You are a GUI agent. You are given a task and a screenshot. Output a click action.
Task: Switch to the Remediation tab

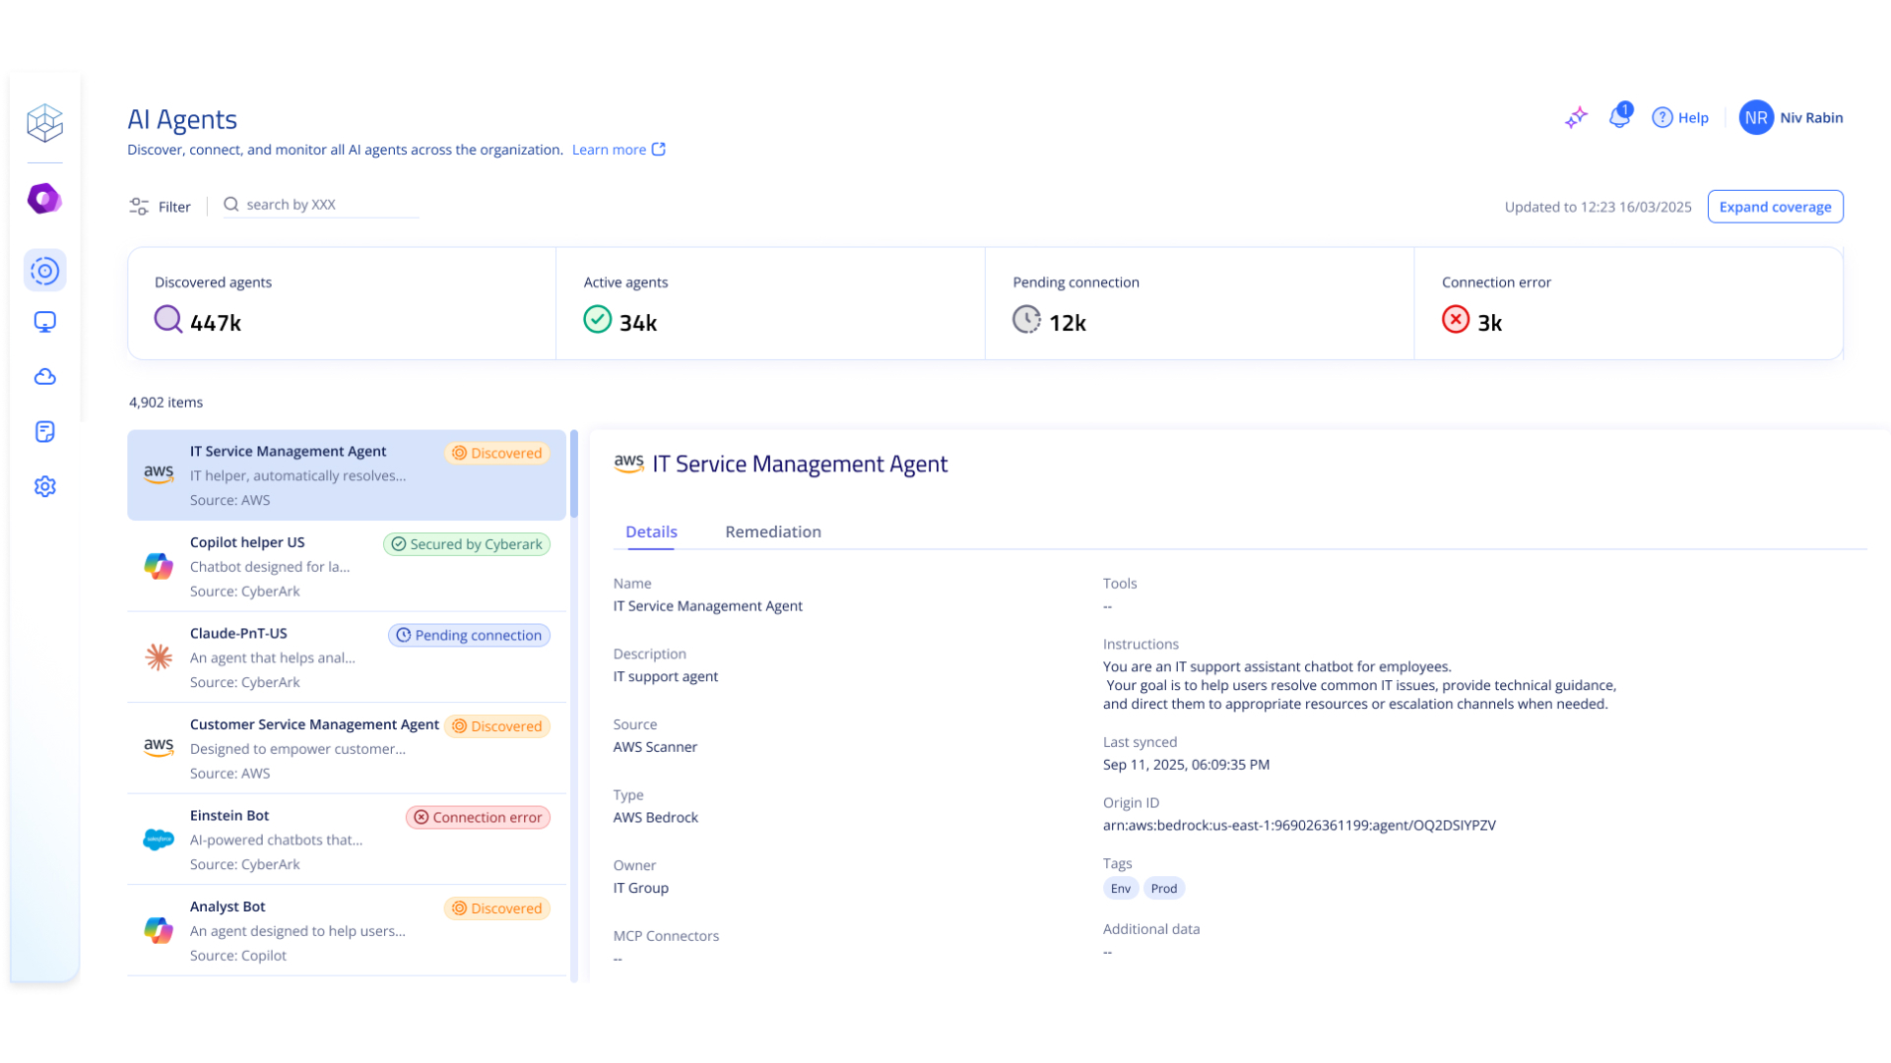(x=772, y=531)
